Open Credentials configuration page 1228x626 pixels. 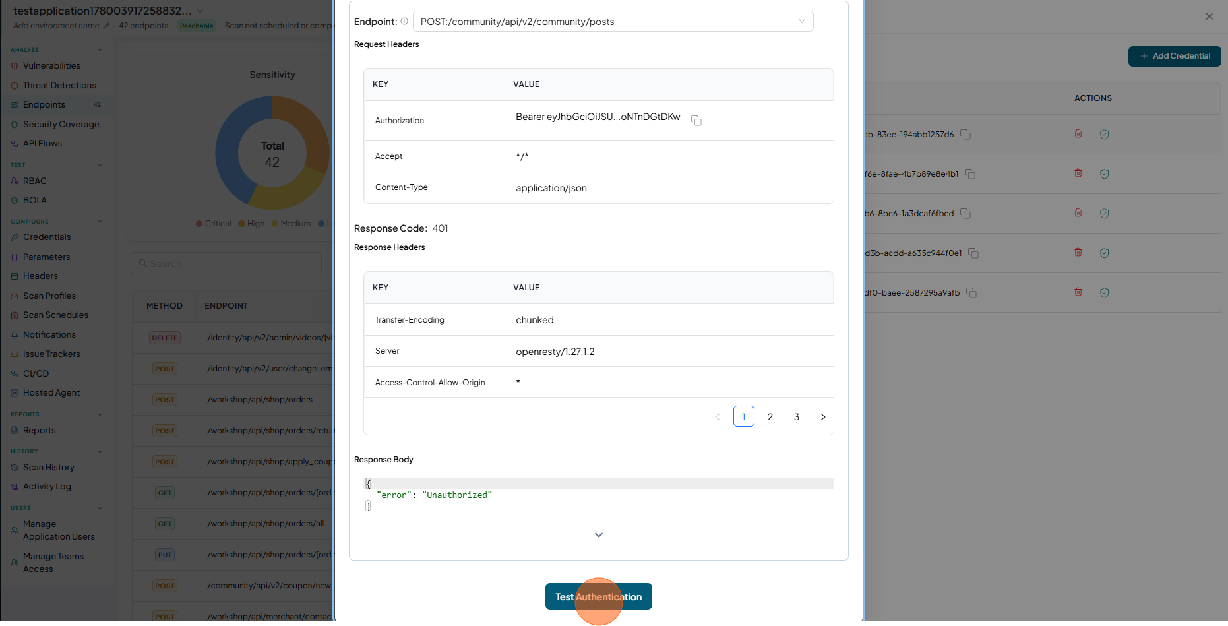coord(47,237)
